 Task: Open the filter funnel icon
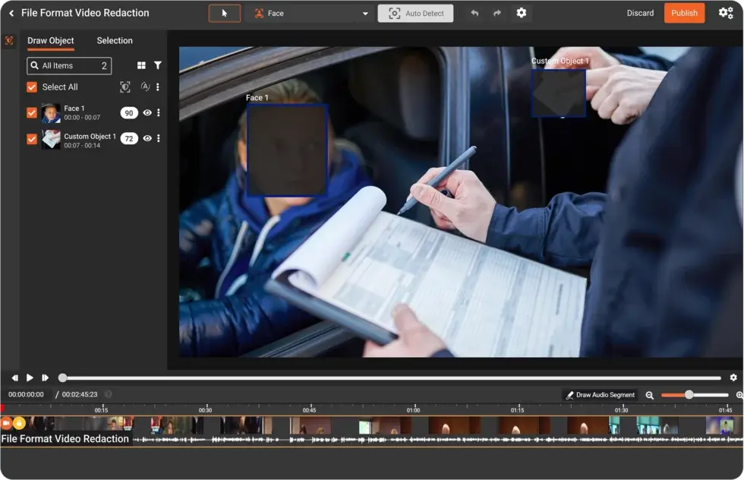click(158, 66)
